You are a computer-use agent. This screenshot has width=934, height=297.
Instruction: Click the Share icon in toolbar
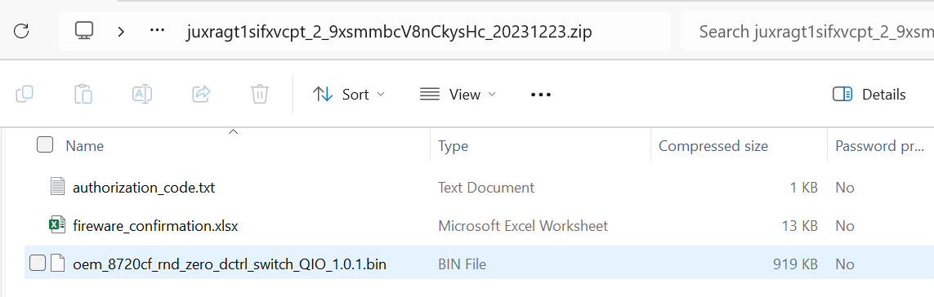pyautogui.click(x=201, y=94)
